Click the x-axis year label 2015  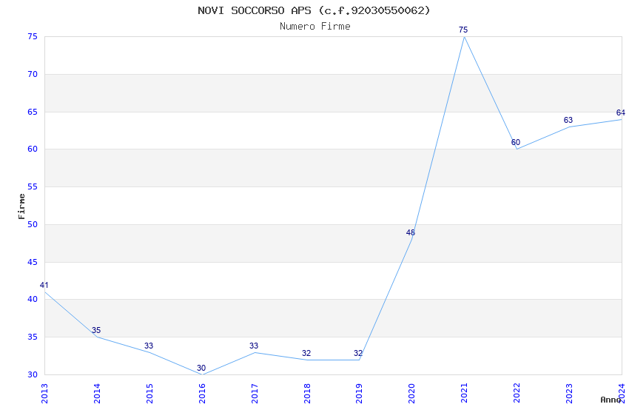(149, 394)
